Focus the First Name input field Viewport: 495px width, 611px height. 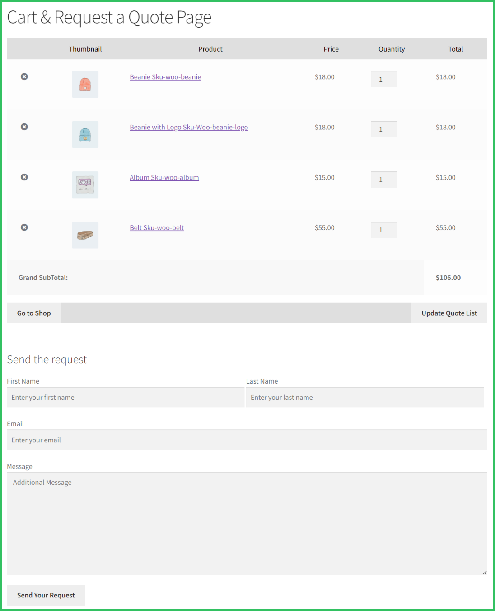click(126, 398)
